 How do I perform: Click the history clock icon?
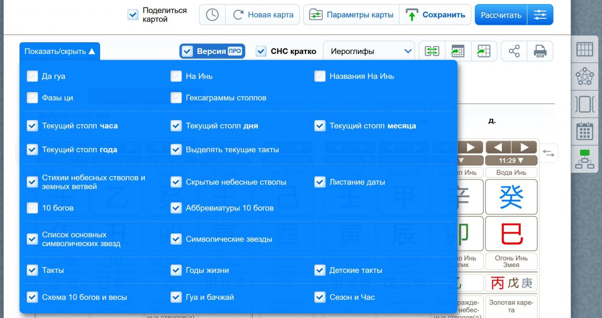212,15
